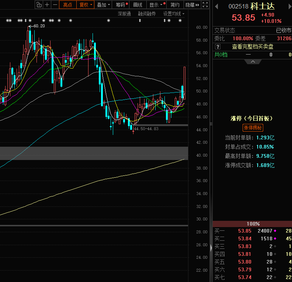Click the dotted grip on the panel splitter
Viewport: 292px width, 282px height.
pyautogui.click(x=211, y=124)
